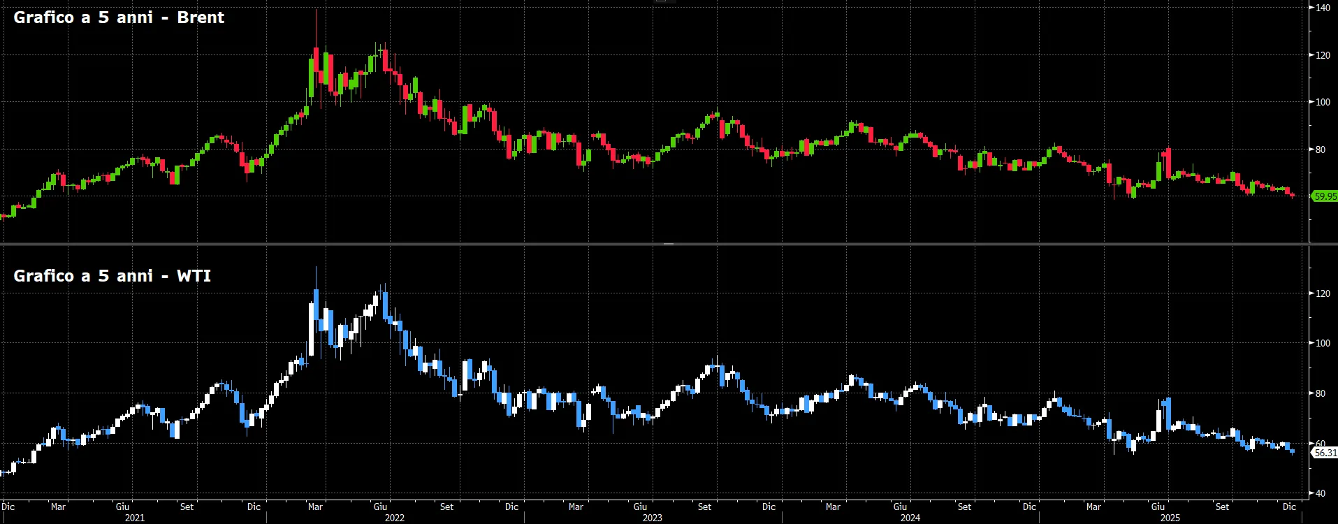Click the 80 level on Brent price axis
Image resolution: width=1338 pixels, height=524 pixels.
1321,150
